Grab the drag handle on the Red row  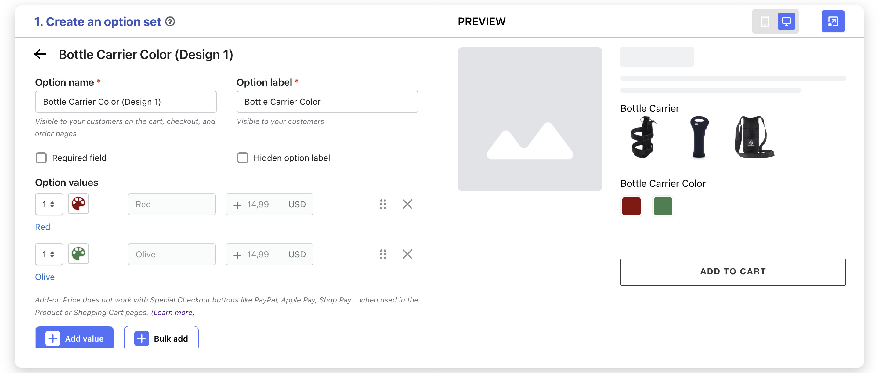383,204
